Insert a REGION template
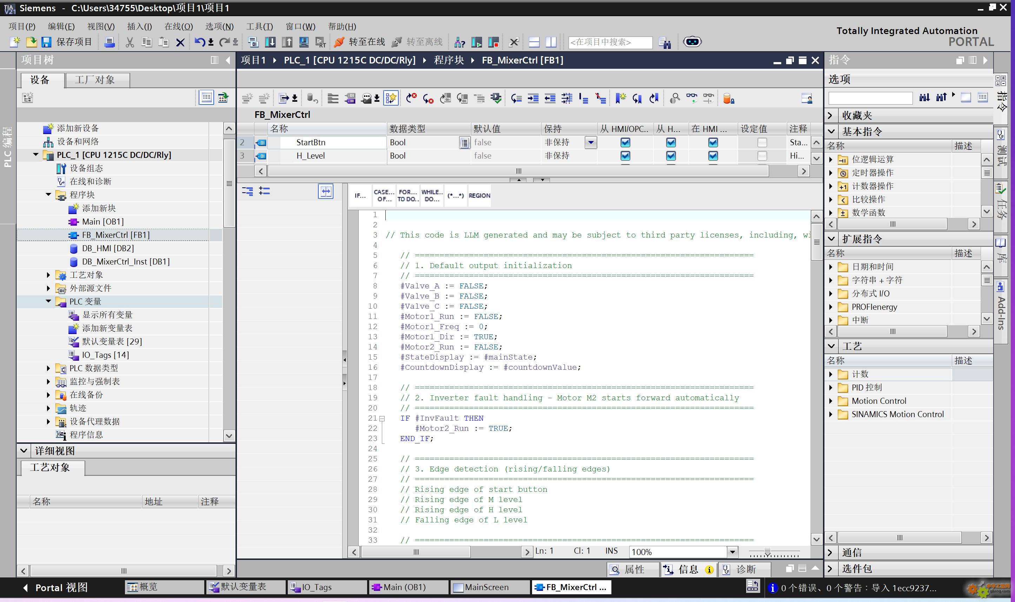This screenshot has width=1015, height=602. pos(479,195)
